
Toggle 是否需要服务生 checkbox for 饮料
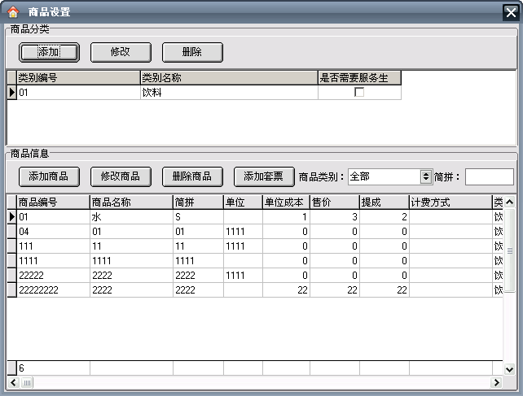359,92
